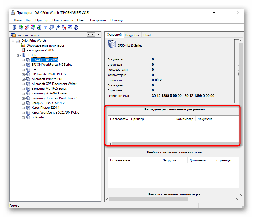Screen dimensions: 253x217
Task: Switch to the Подробно tab
Action: (x=132, y=35)
